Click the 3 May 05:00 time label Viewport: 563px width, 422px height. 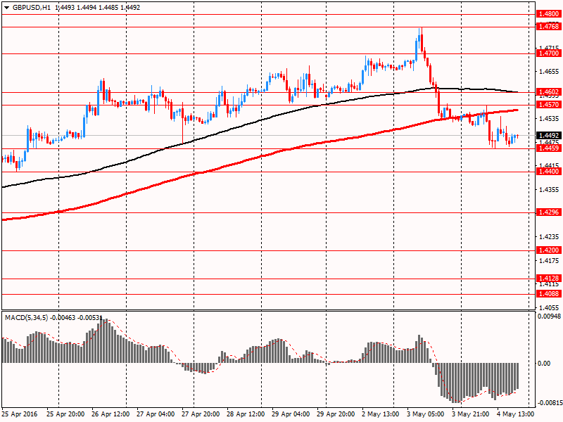coord(425,414)
